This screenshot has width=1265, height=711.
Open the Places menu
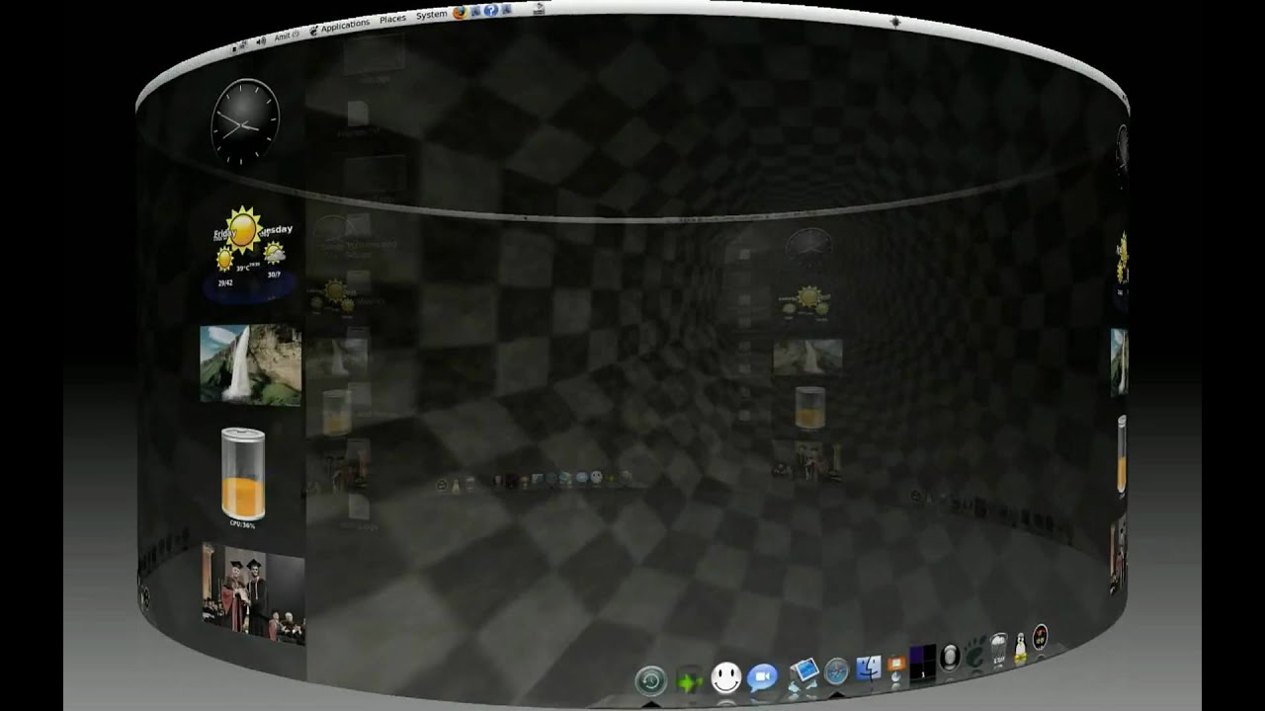pyautogui.click(x=393, y=18)
